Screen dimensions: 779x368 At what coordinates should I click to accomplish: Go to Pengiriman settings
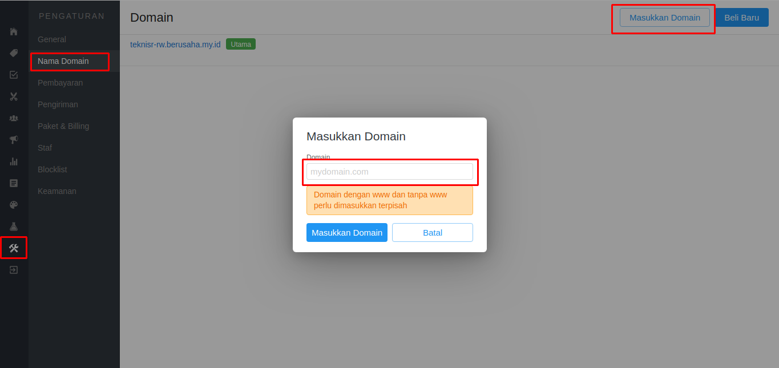click(x=74, y=104)
